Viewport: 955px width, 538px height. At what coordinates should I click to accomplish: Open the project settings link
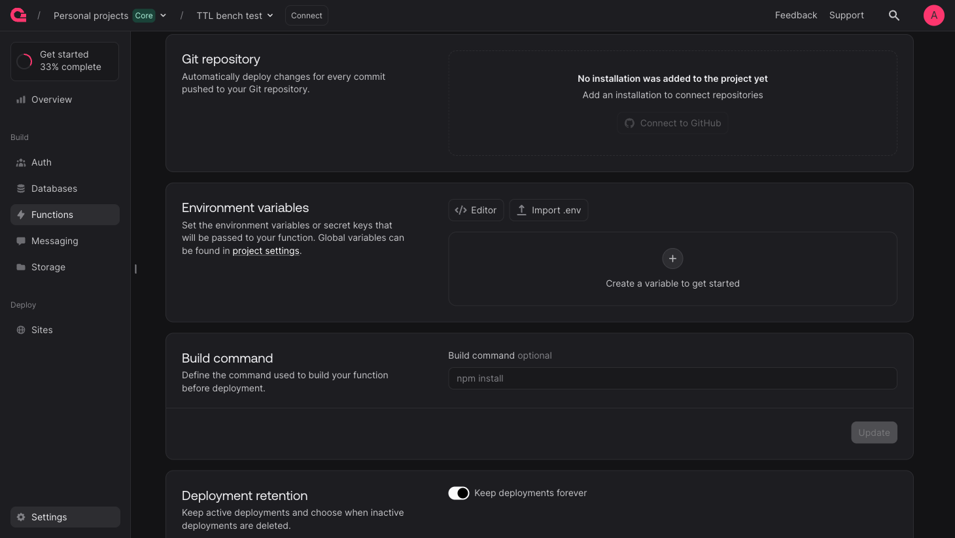[266, 251]
